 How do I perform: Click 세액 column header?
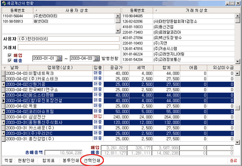(x=141, y=68)
